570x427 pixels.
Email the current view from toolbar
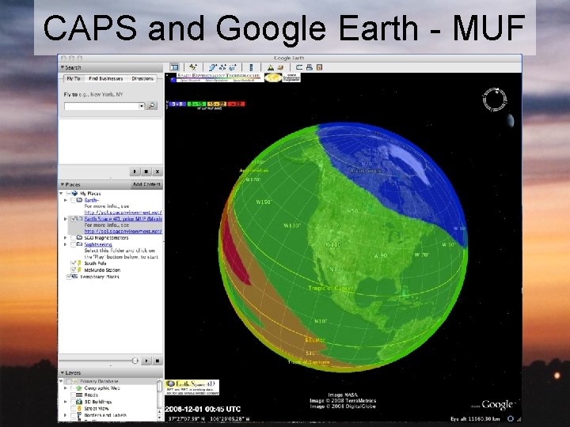(299, 67)
